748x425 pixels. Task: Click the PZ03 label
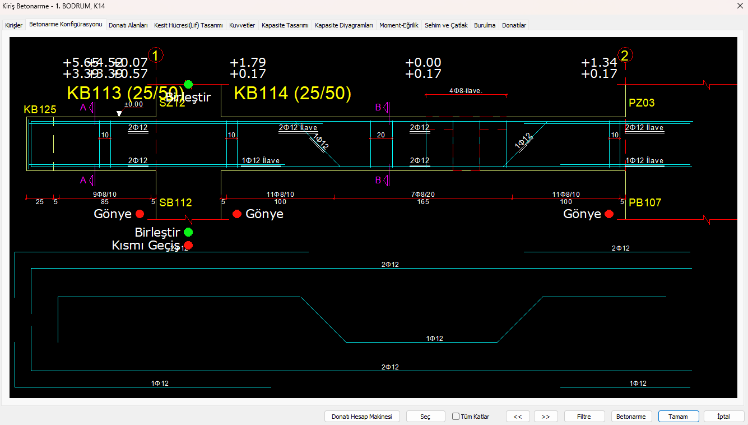click(x=642, y=103)
